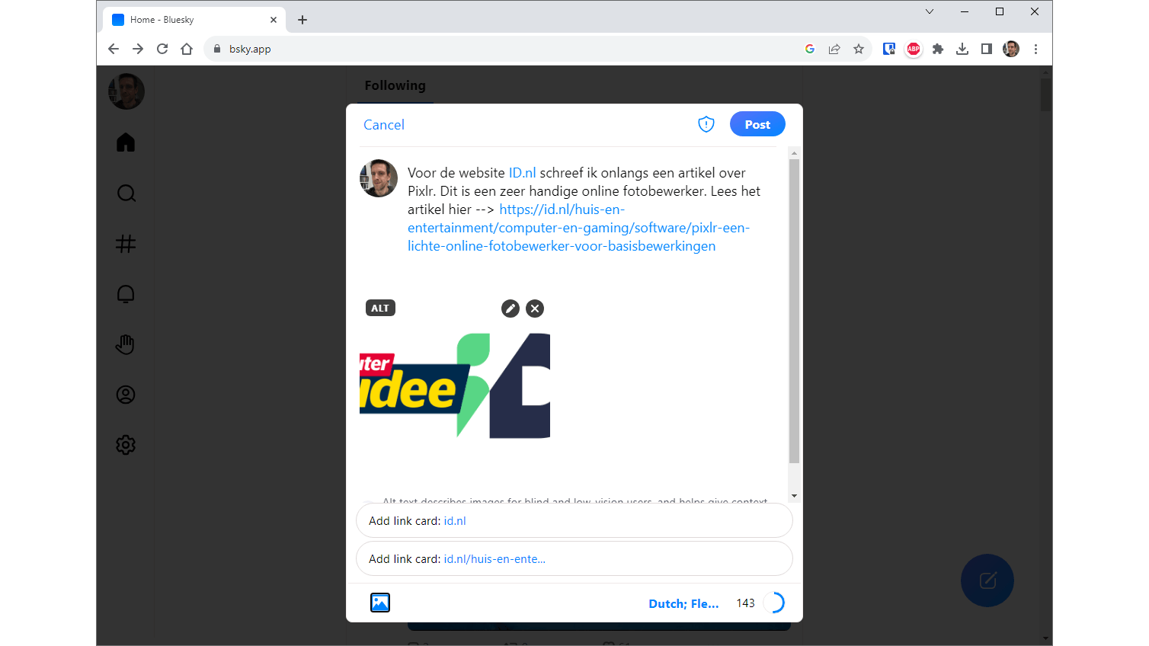Open Search from the sidebar

(x=126, y=193)
